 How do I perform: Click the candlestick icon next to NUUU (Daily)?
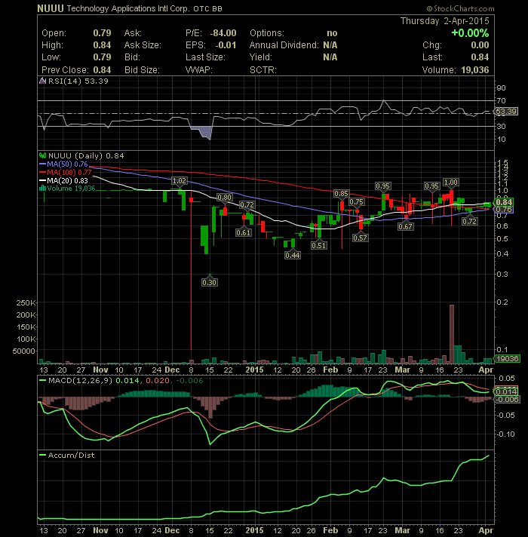pyautogui.click(x=42, y=156)
